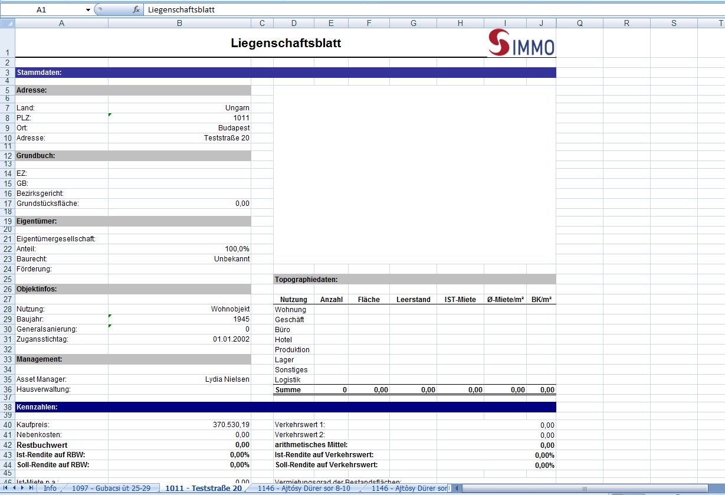The width and height of the screenshot is (725, 495).
Task: Select column Q header
Action: pos(579,23)
